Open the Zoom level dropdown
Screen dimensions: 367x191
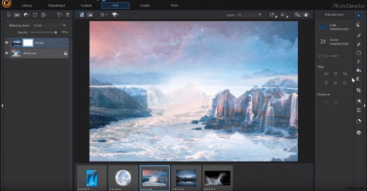249,15
